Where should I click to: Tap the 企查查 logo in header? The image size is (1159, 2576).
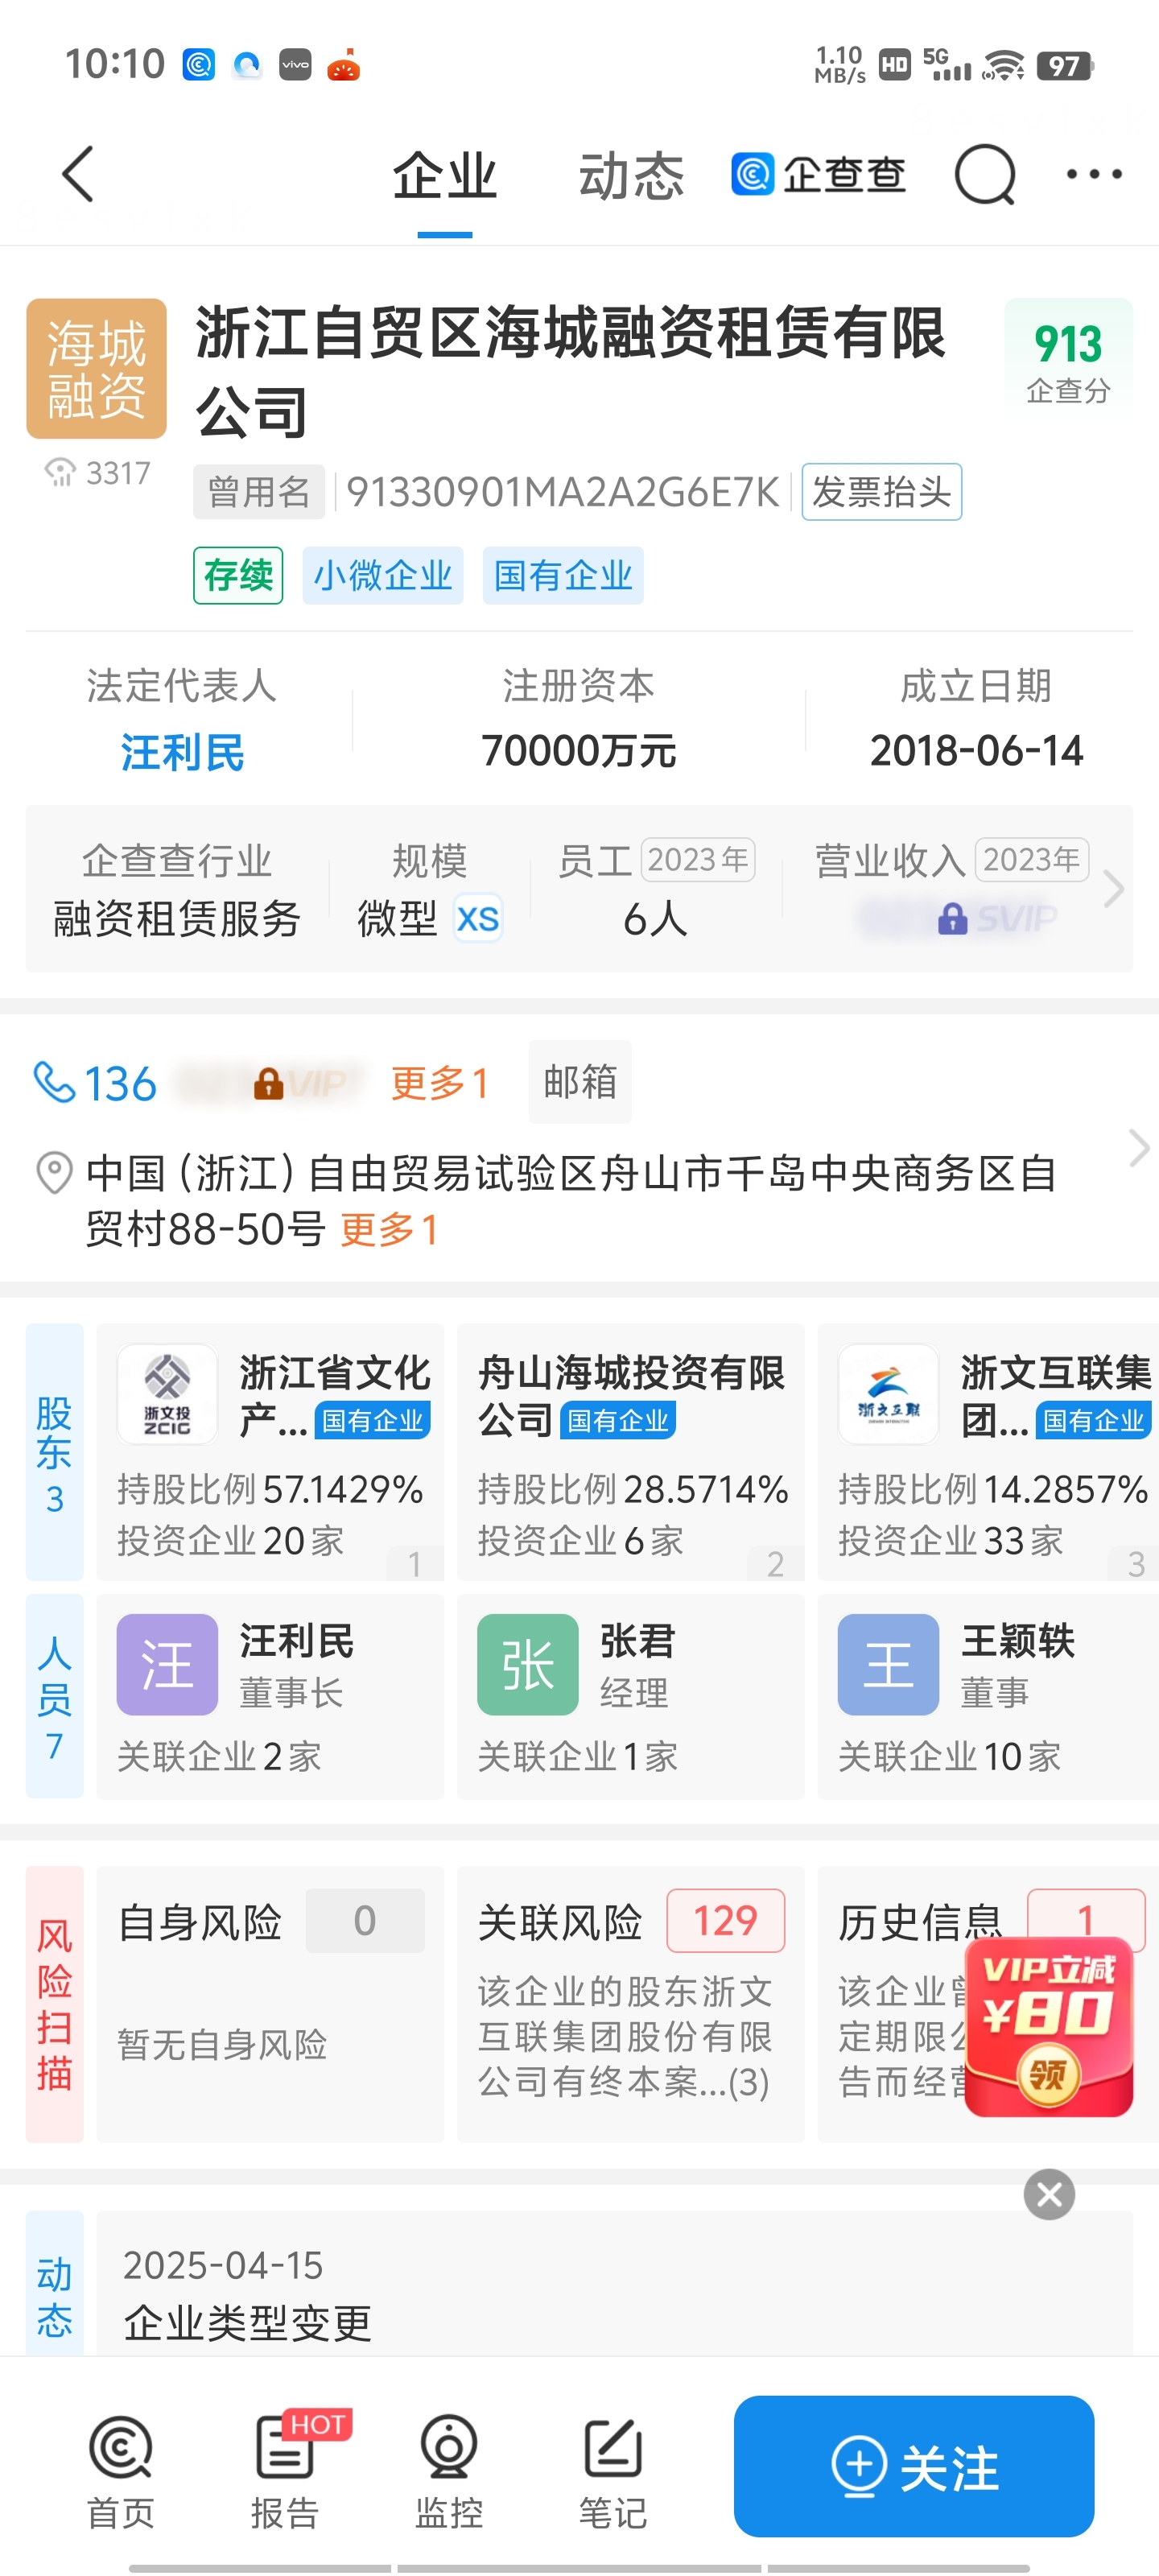coord(818,174)
